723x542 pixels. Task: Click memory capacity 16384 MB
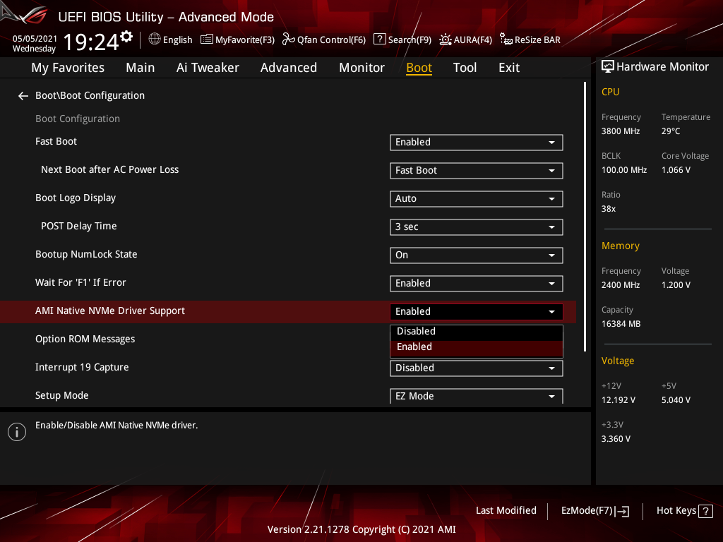point(621,324)
